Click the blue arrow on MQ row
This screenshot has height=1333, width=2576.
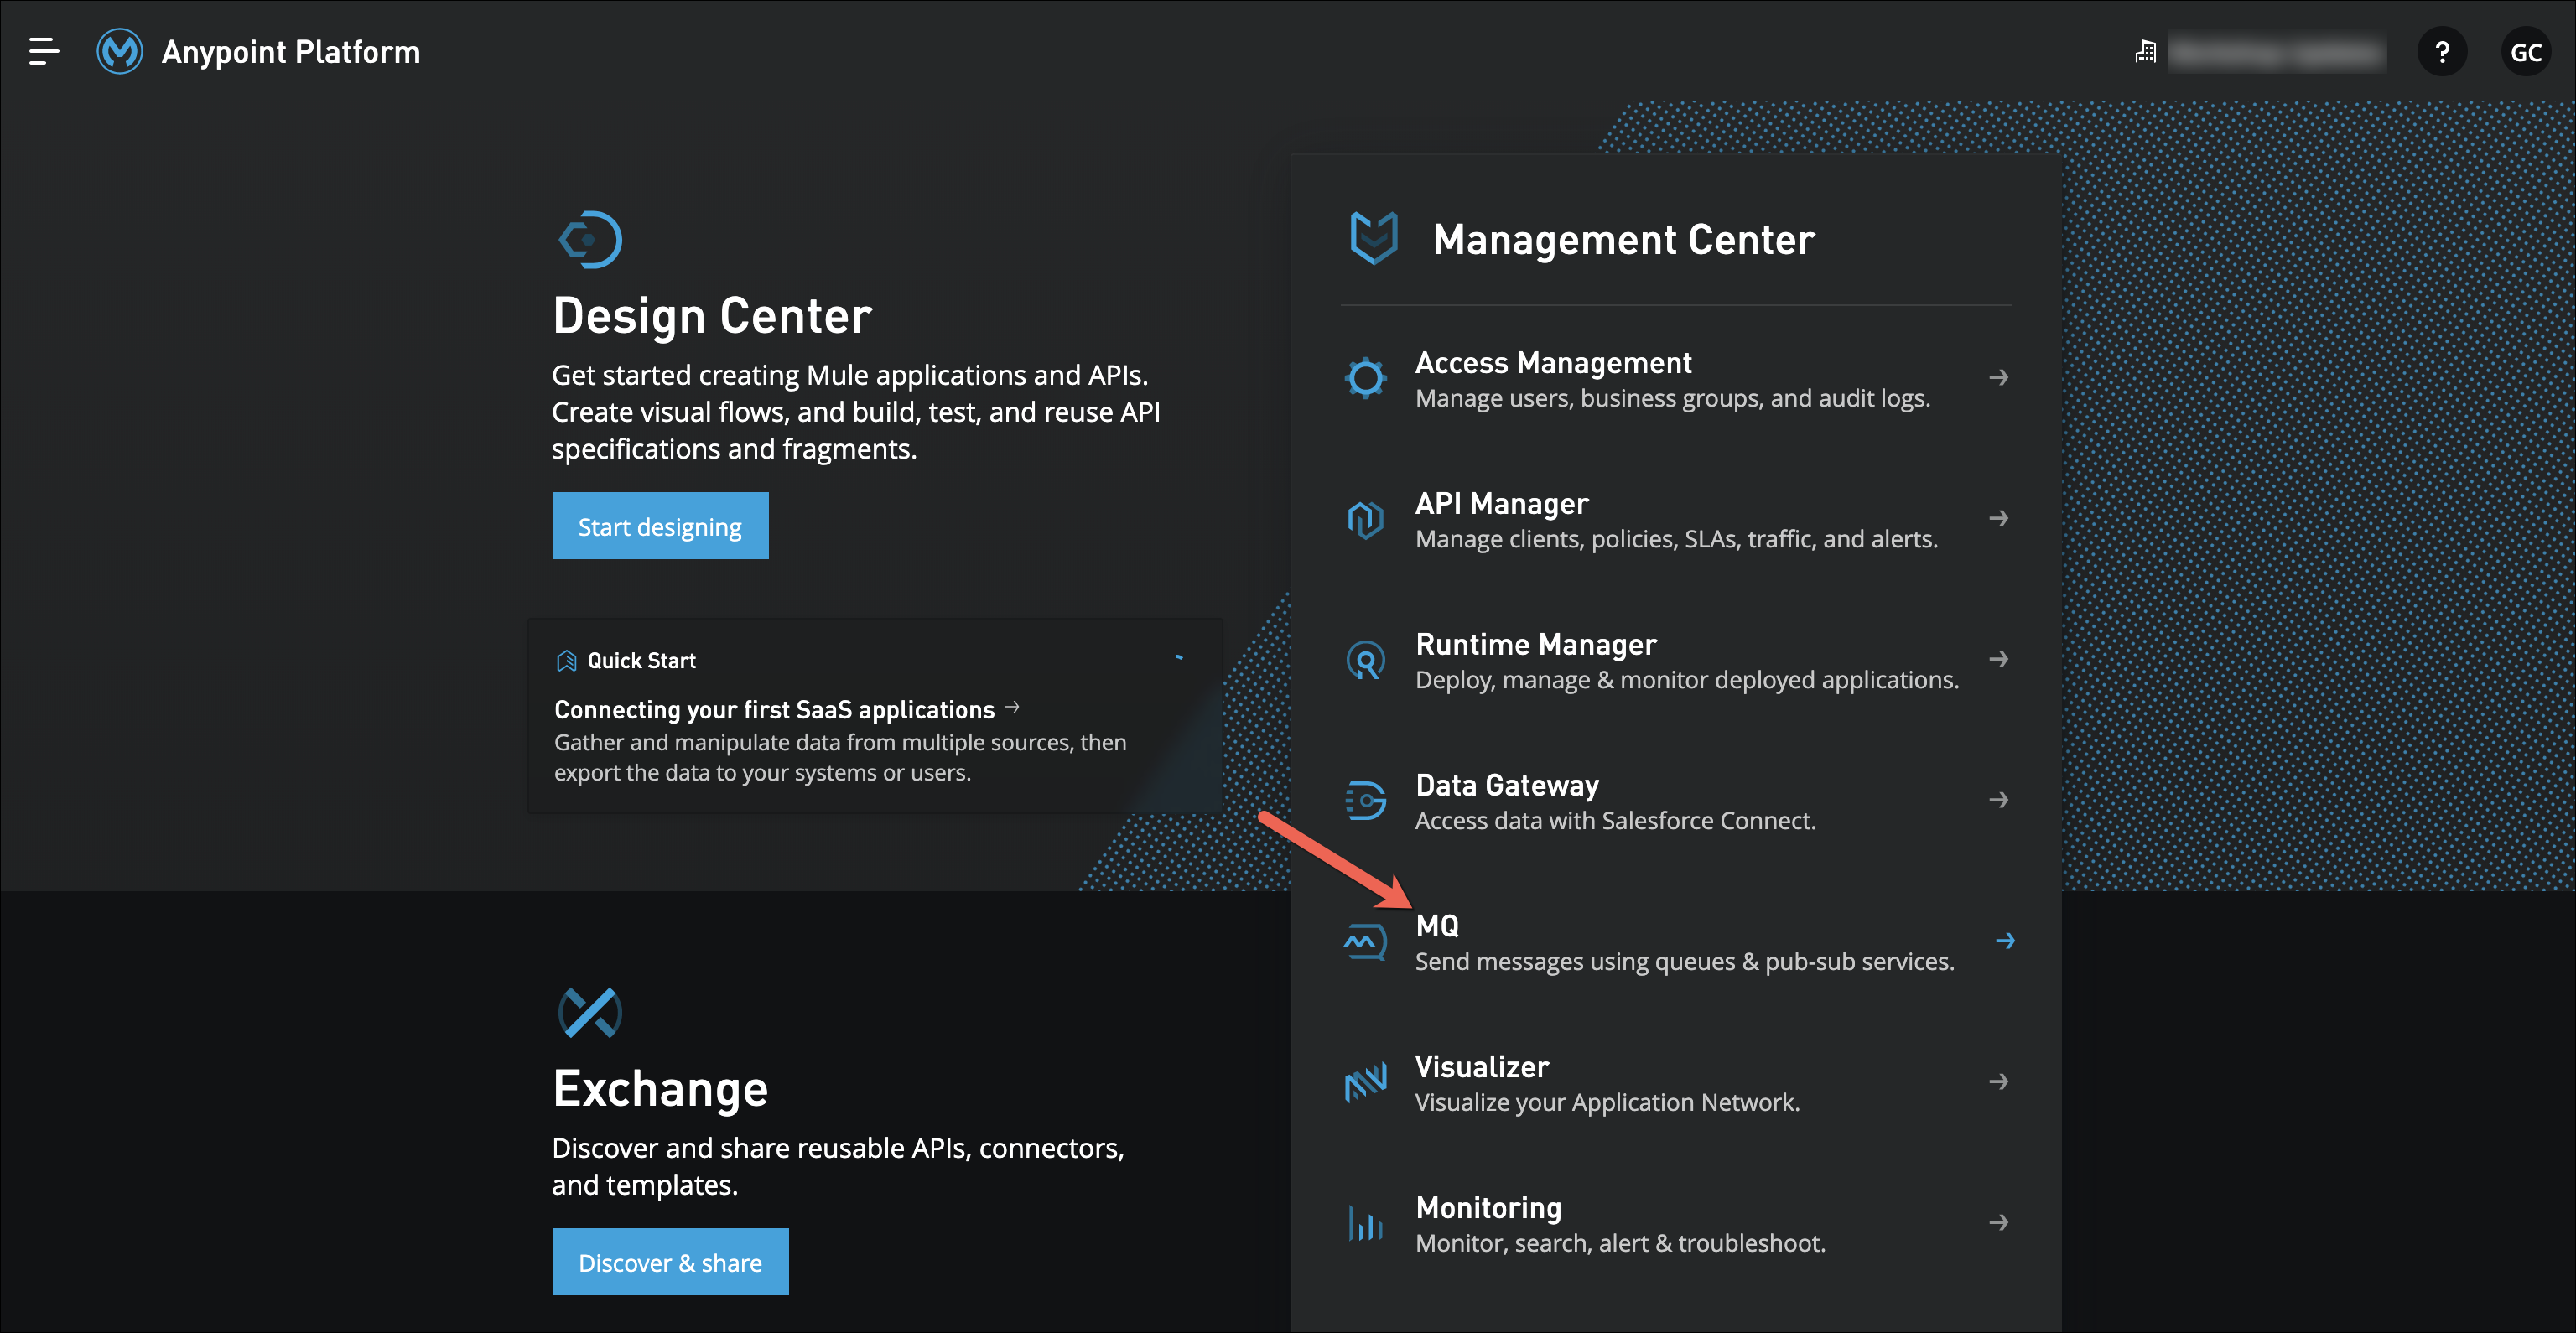(x=2005, y=941)
